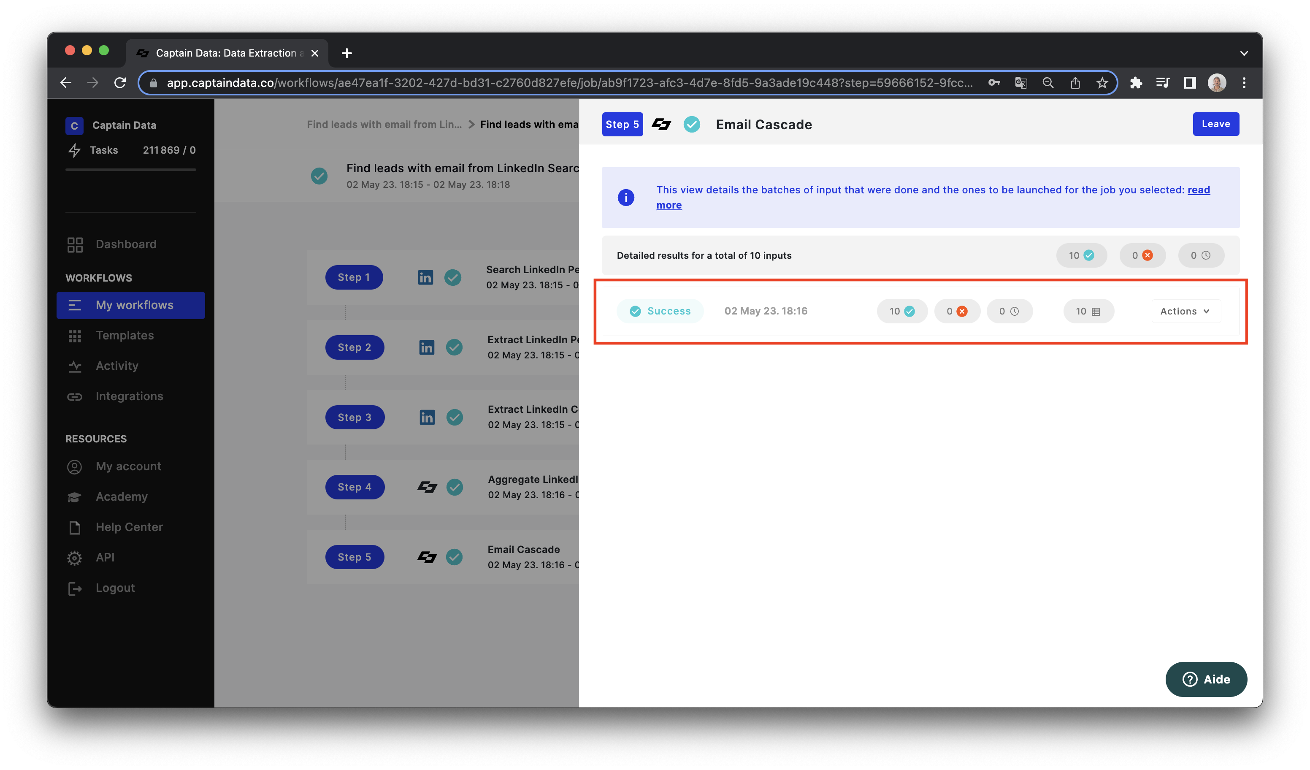1310x770 pixels.
Task: Click the batch row 10 results table pill
Action: [1088, 311]
